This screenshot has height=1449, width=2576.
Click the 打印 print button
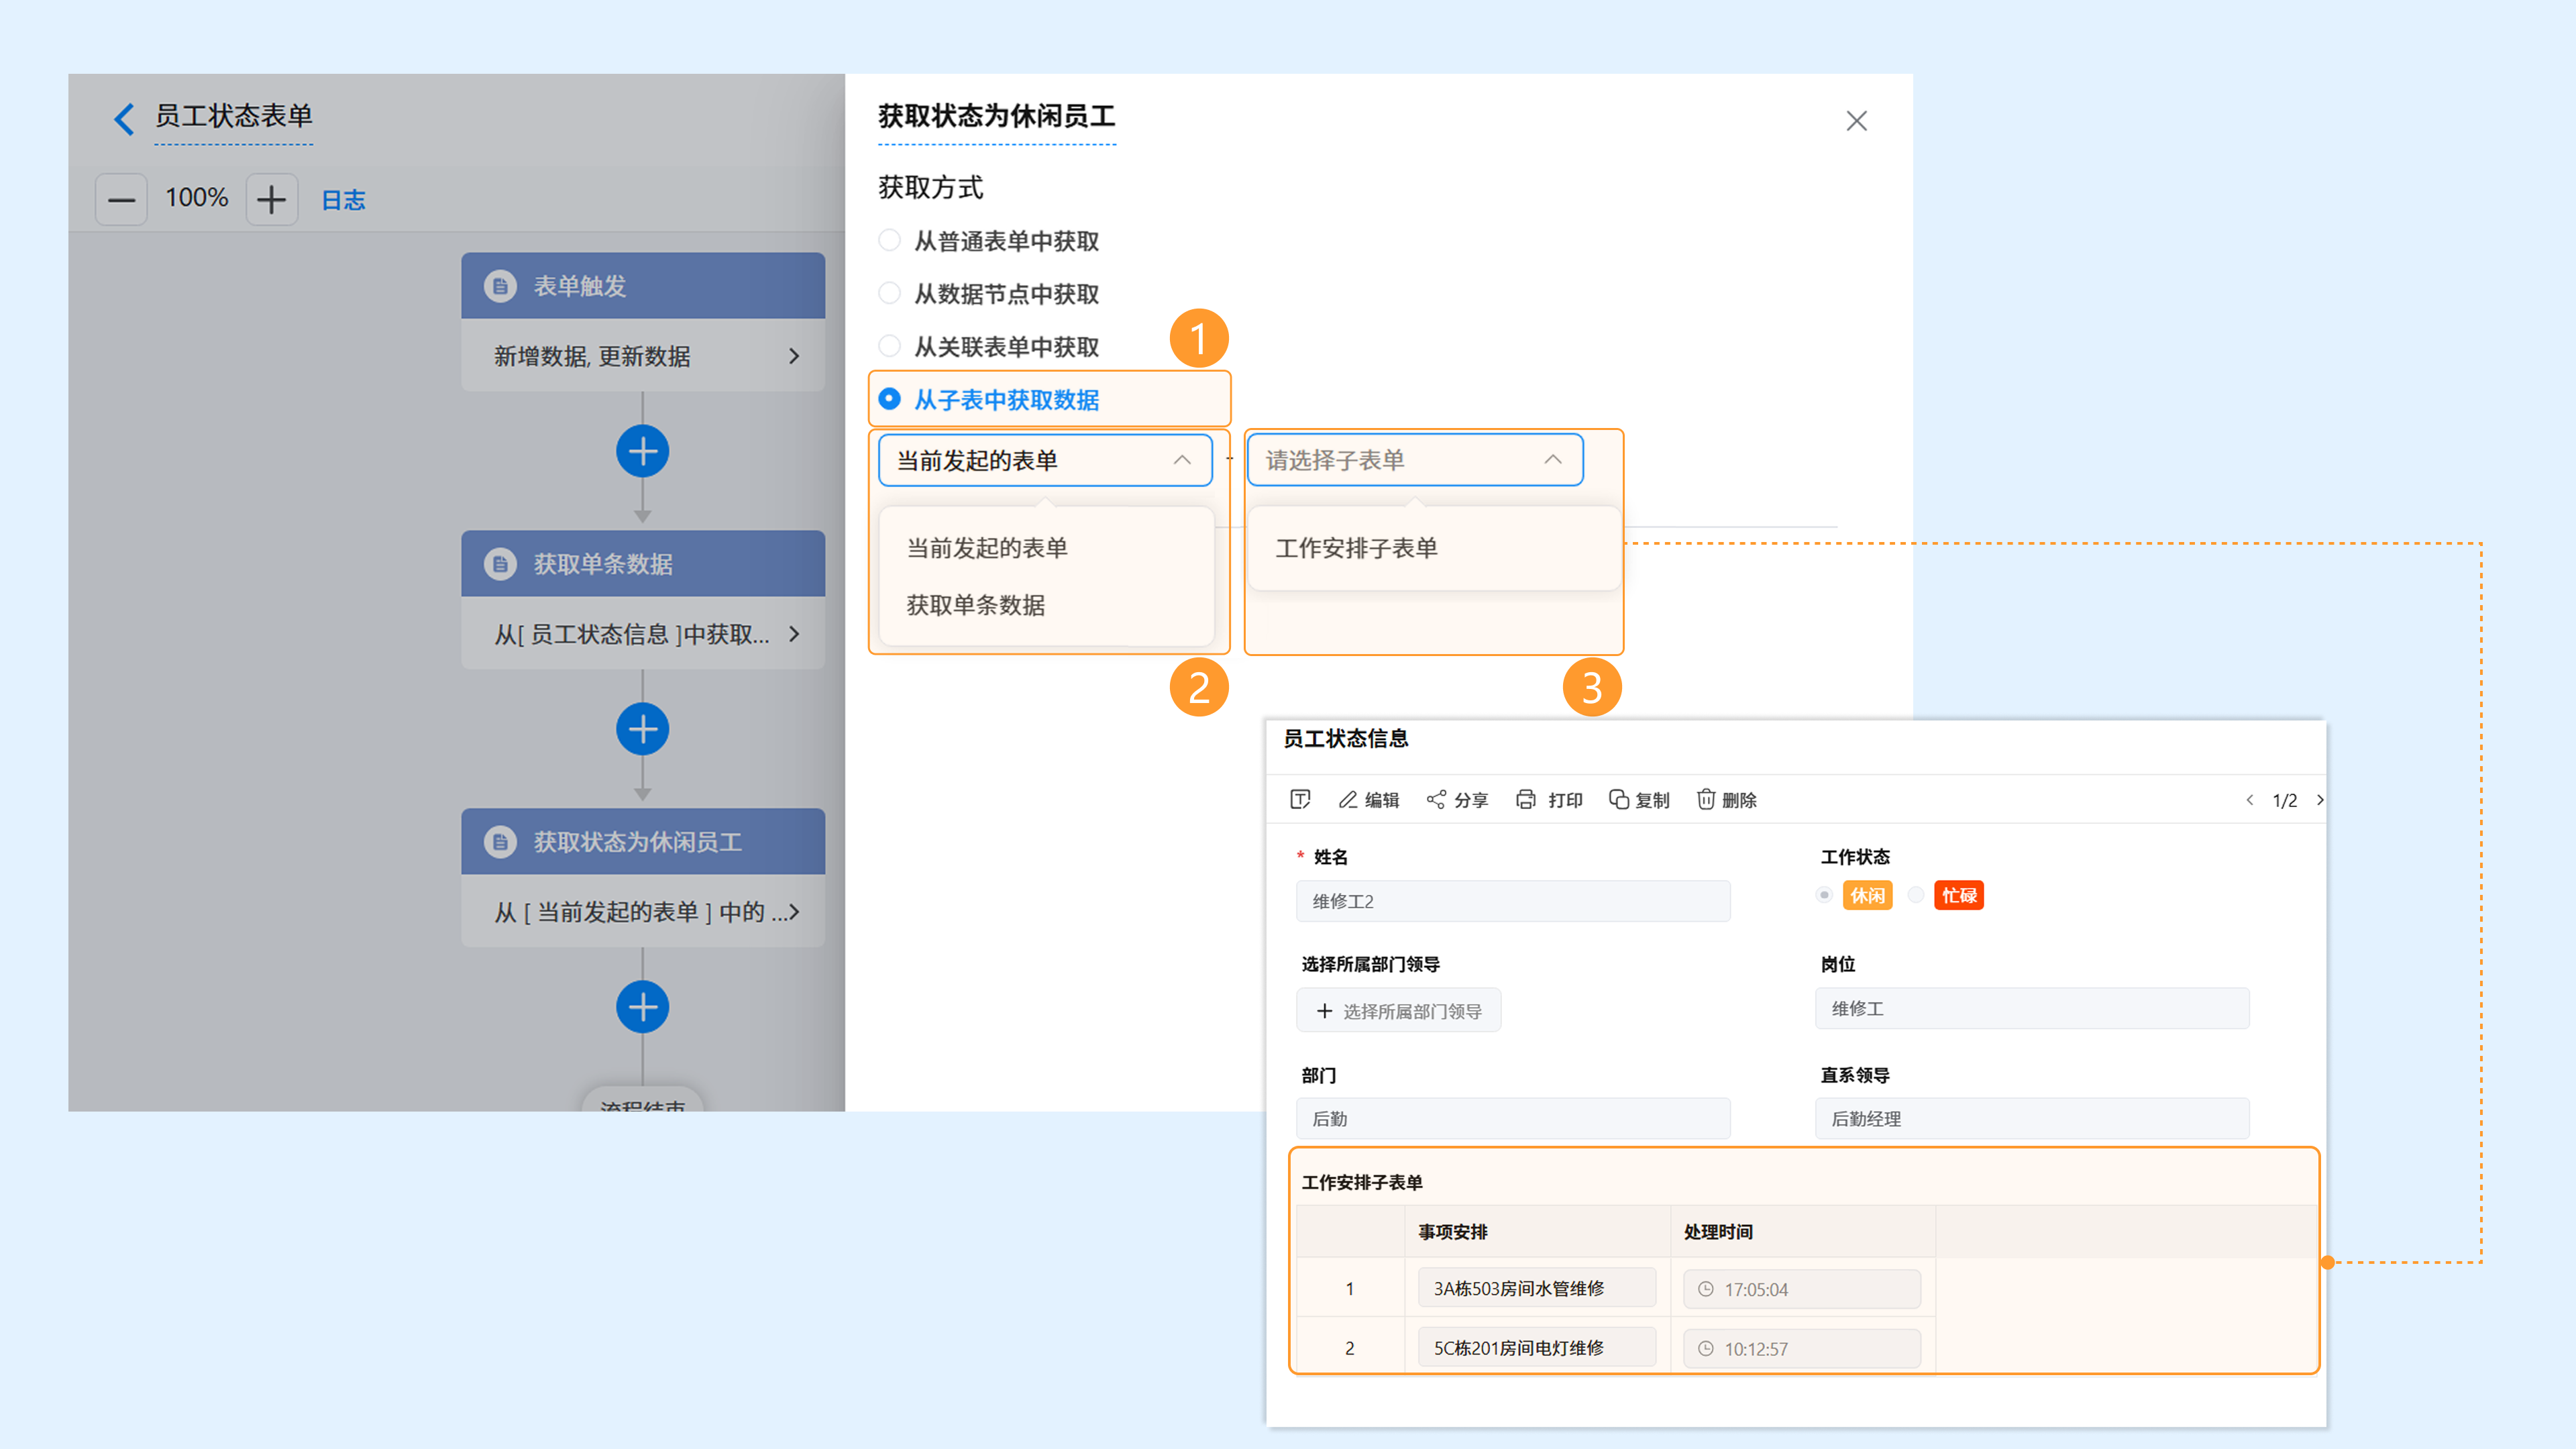[1549, 799]
